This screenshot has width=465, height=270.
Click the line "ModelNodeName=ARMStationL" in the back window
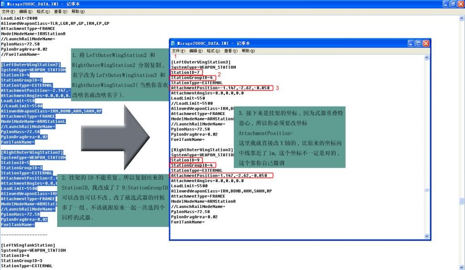(33, 121)
